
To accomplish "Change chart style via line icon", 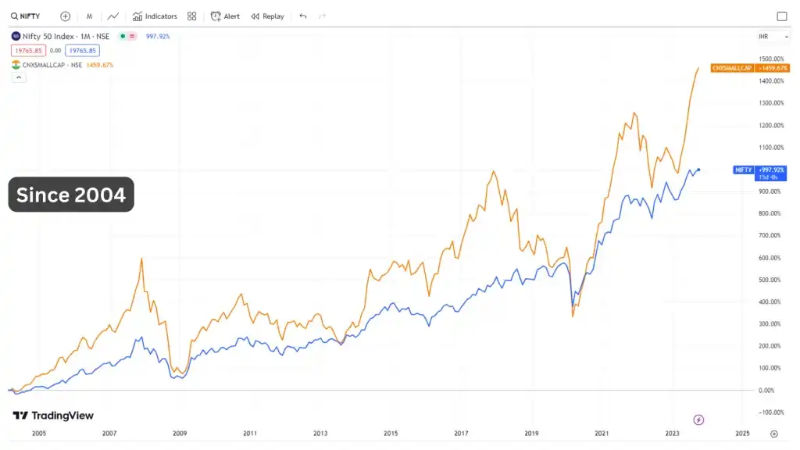I will point(113,16).
